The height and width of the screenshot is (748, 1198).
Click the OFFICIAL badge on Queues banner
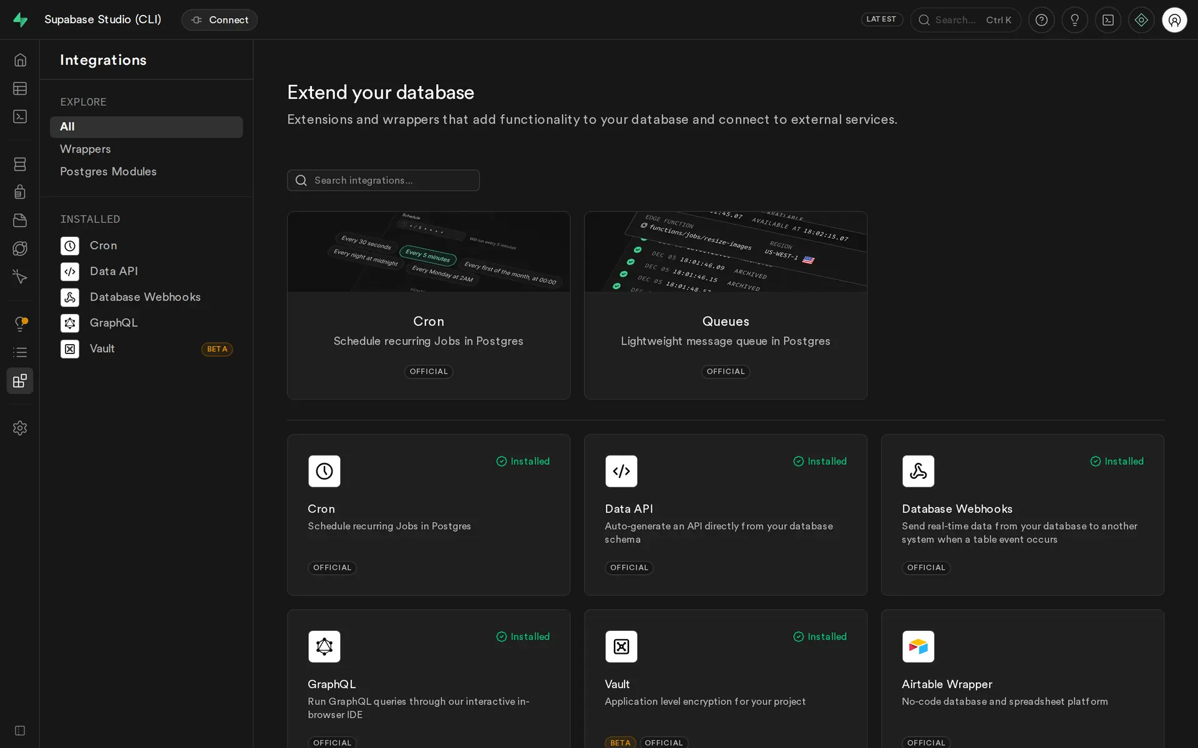click(726, 372)
